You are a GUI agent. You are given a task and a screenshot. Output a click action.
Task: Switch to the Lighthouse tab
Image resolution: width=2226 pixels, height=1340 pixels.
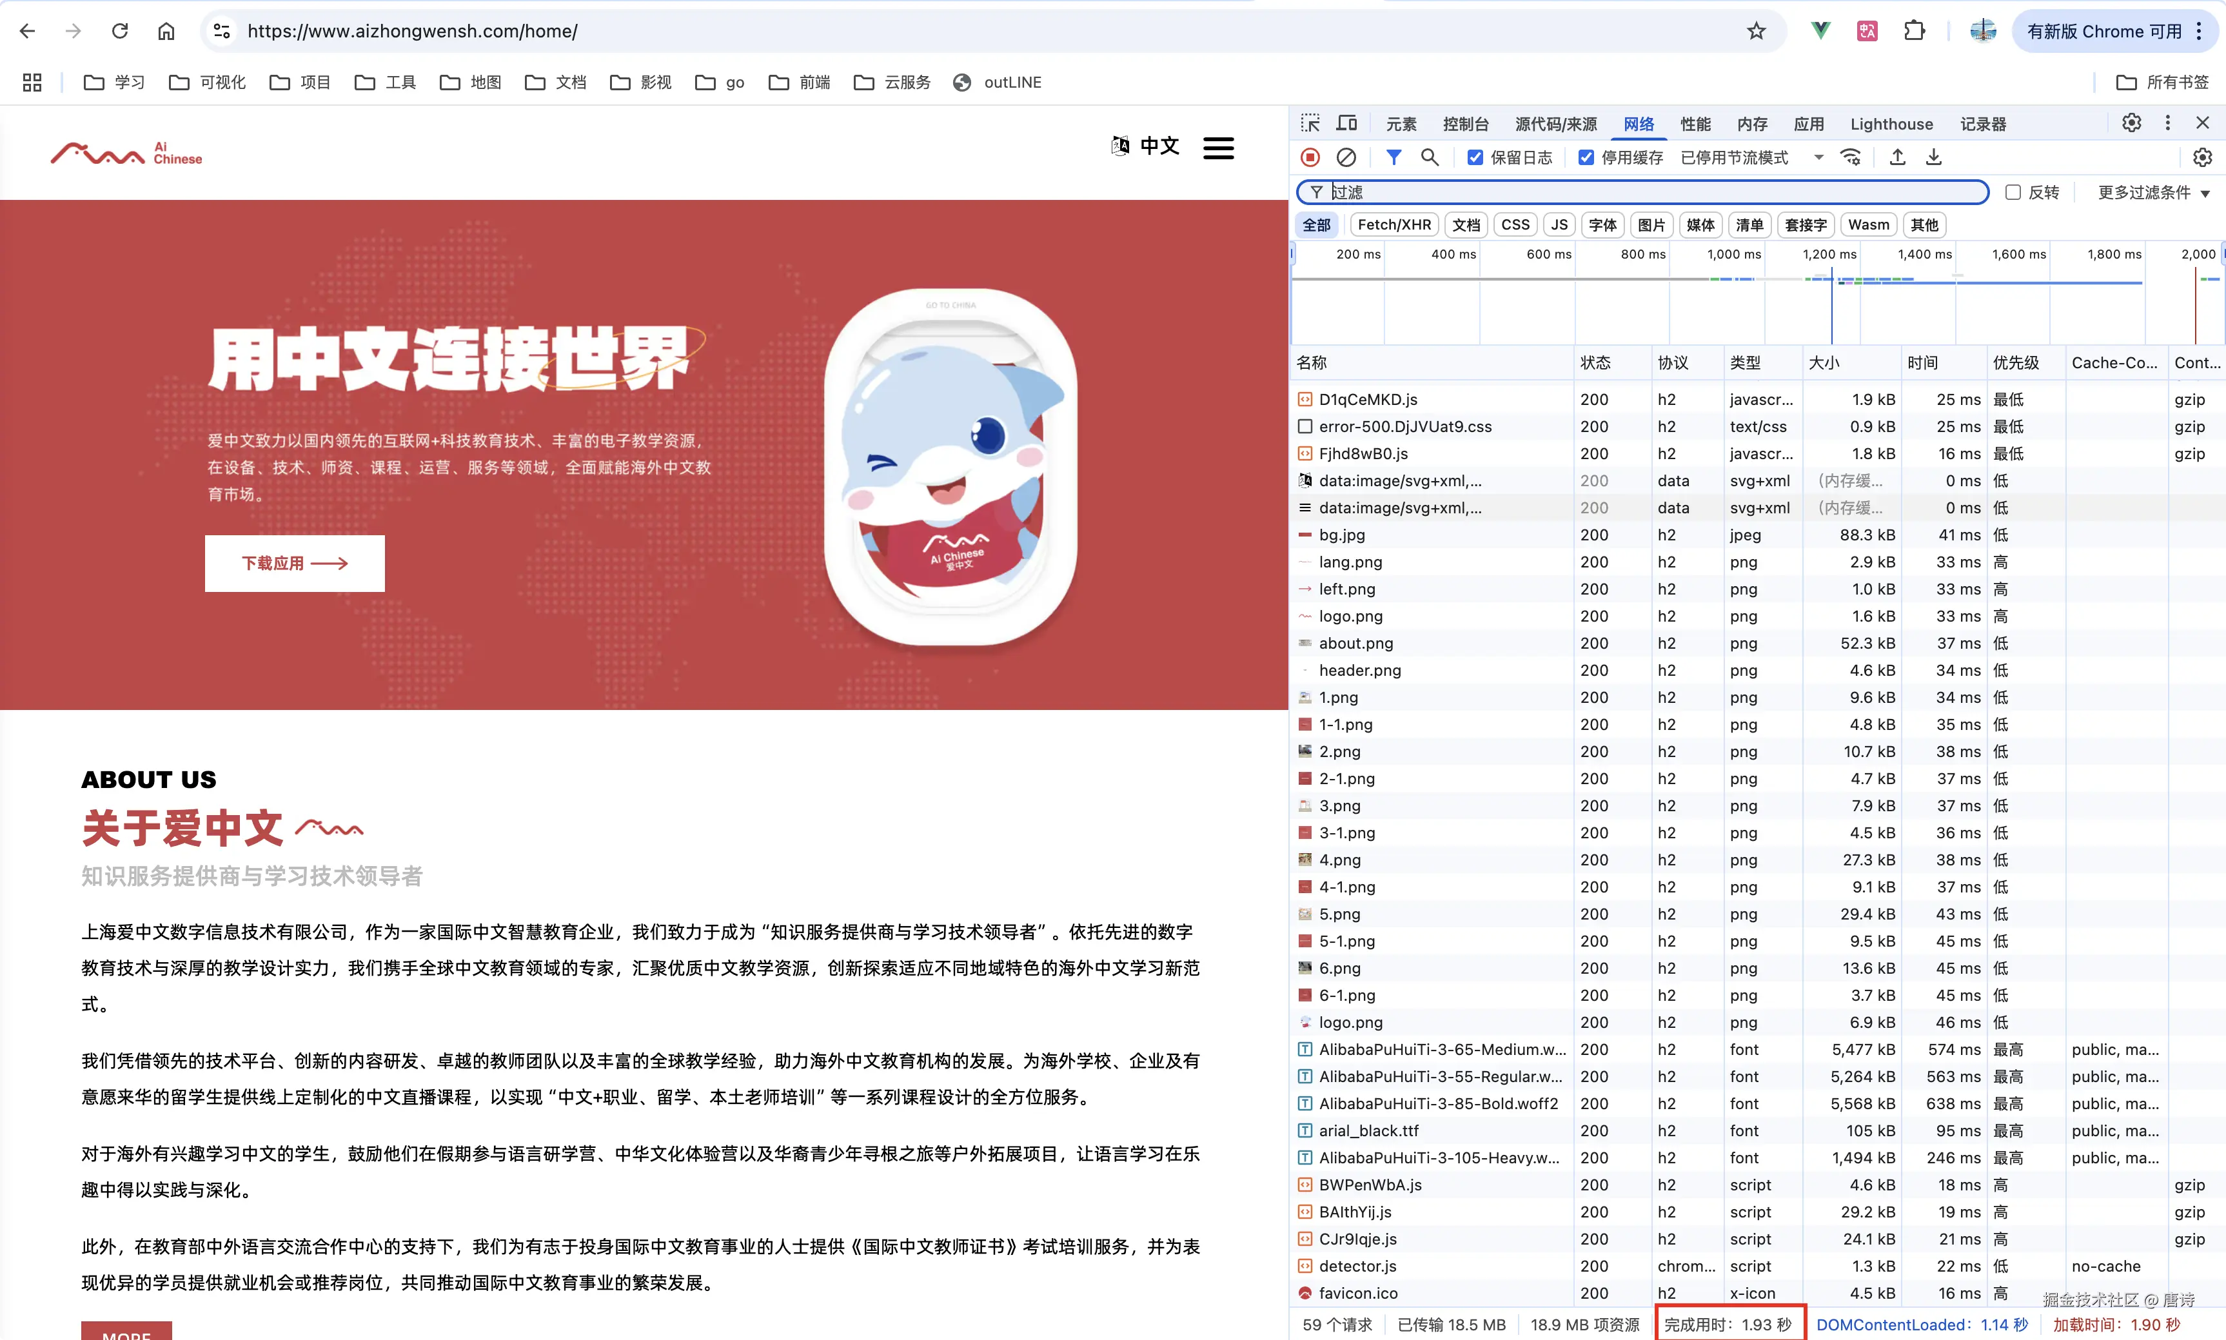tap(1891, 124)
